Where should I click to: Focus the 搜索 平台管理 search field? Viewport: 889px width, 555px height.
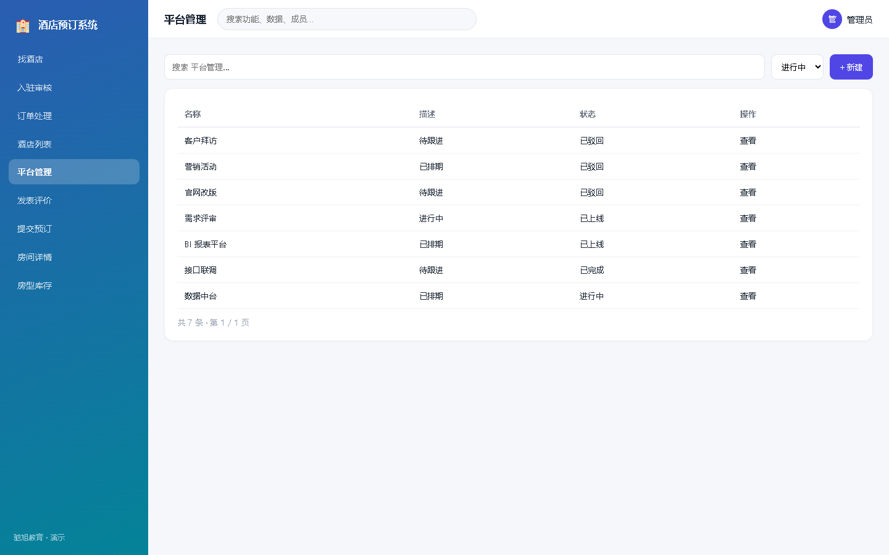click(464, 67)
